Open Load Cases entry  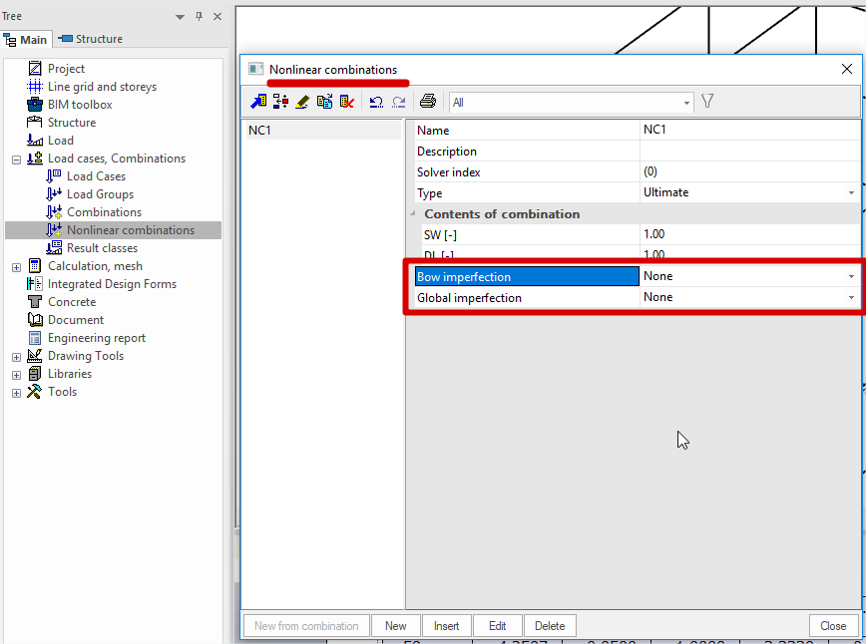(x=96, y=176)
